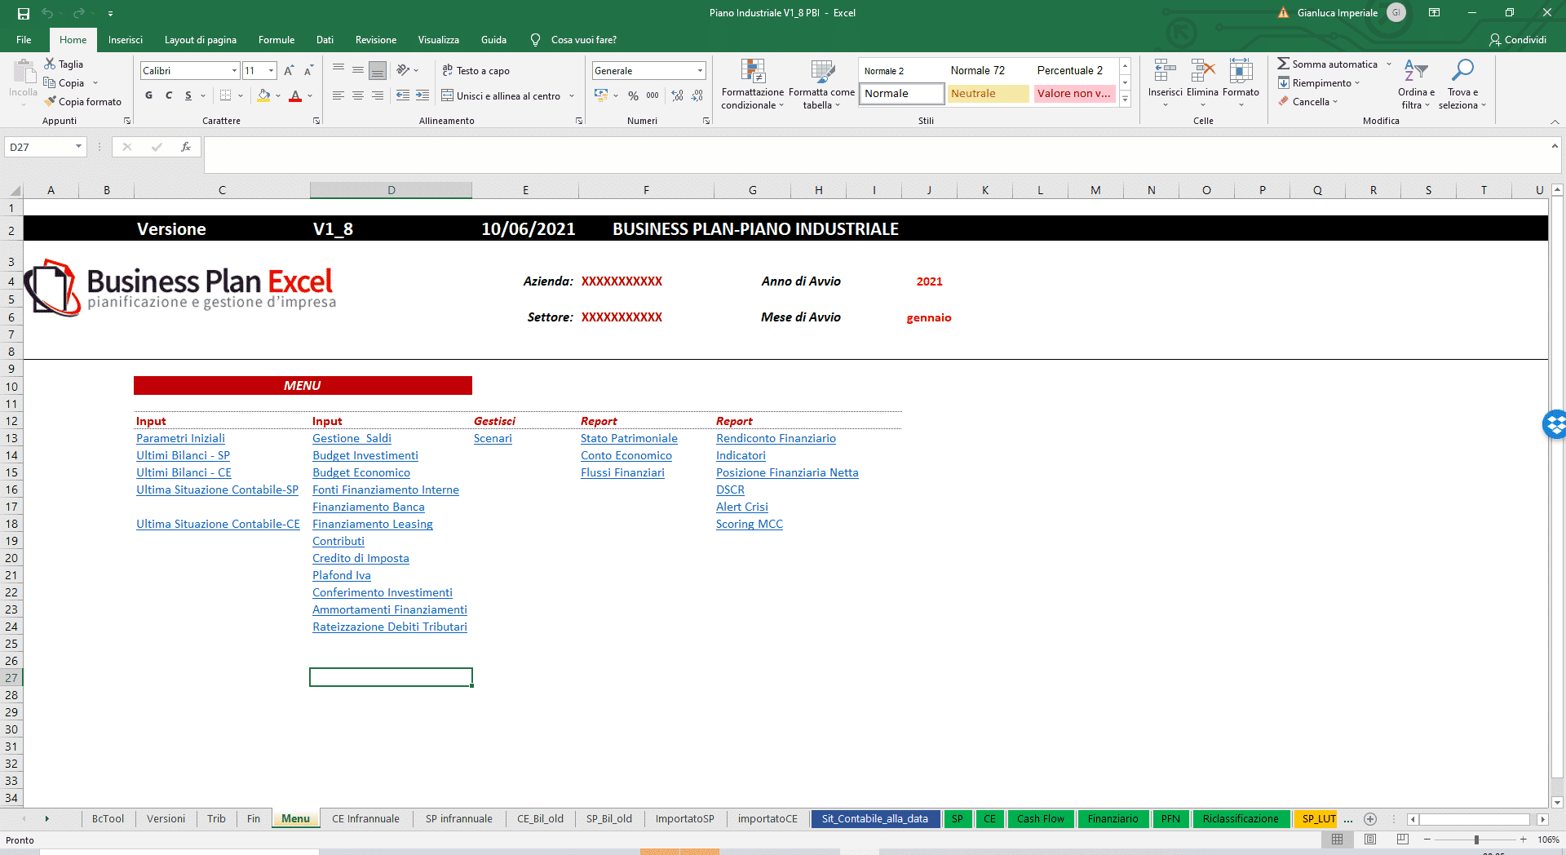Viewport: 1566px width, 855px height.
Task: Toggle Testo a capo text wrapping
Action: point(476,71)
